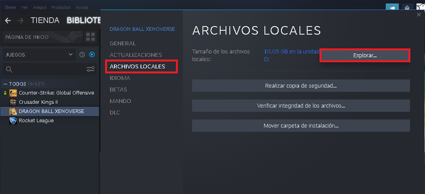Open recent activity clock filter
425x194 pixels.
coord(82,55)
